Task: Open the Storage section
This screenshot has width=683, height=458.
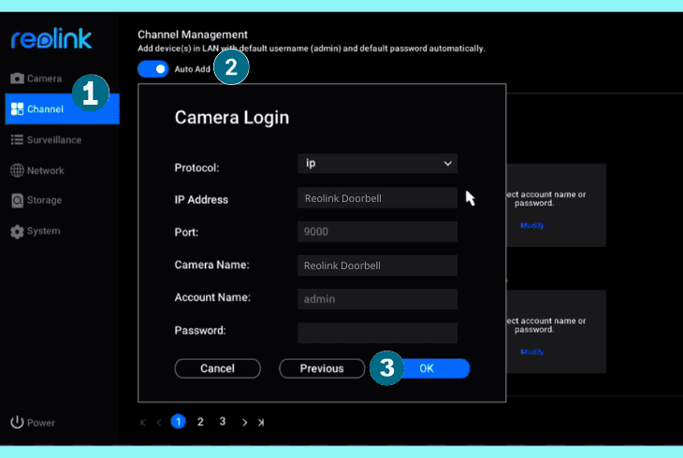Action: coord(36,200)
